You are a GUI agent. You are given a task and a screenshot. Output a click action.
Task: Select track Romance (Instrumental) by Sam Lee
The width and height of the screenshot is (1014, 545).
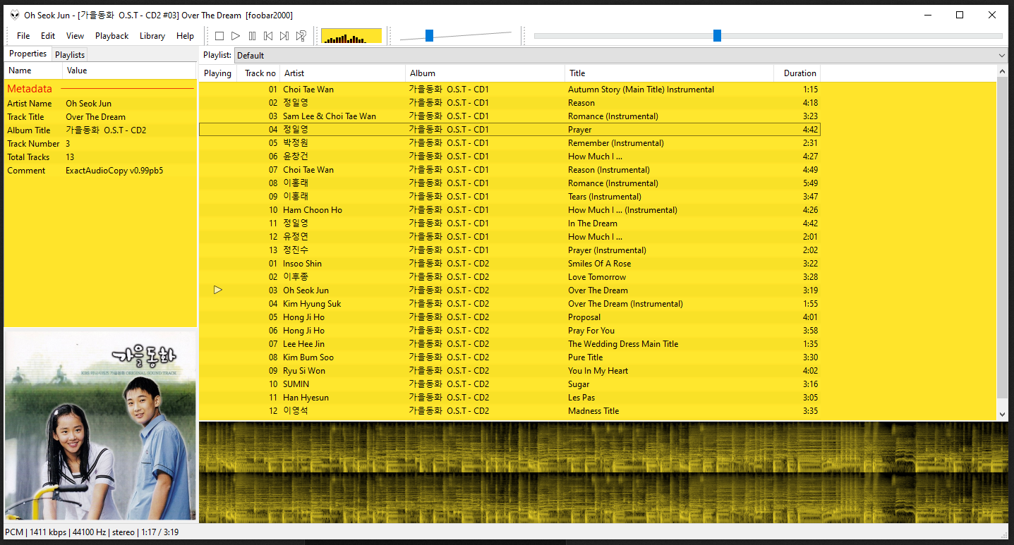point(509,116)
